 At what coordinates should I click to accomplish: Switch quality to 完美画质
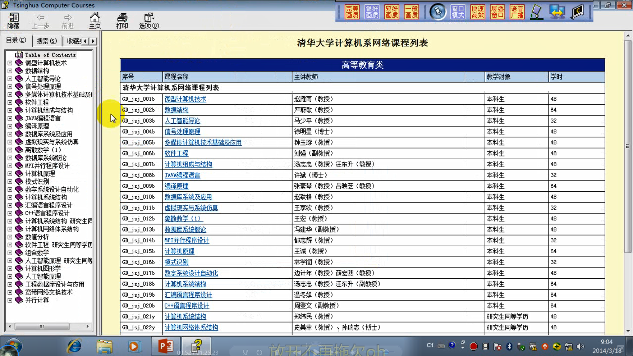tap(352, 12)
